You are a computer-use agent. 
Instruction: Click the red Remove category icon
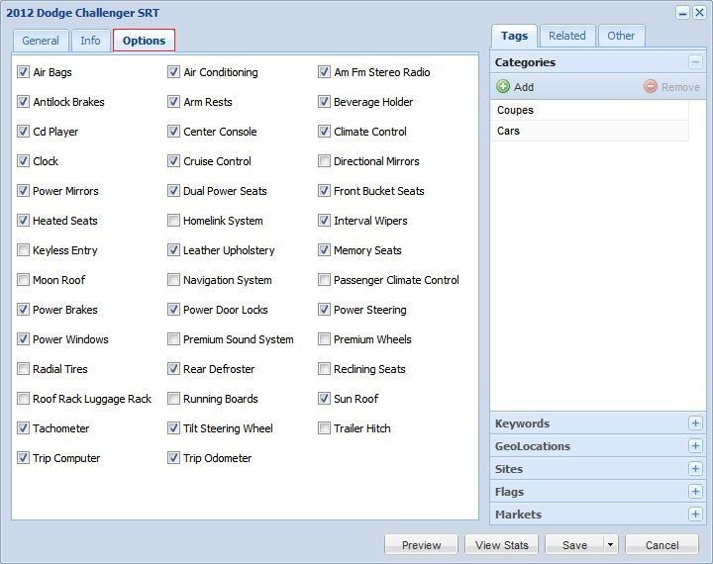[x=651, y=87]
